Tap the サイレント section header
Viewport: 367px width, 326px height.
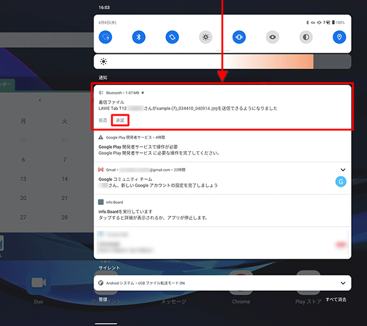(x=109, y=268)
